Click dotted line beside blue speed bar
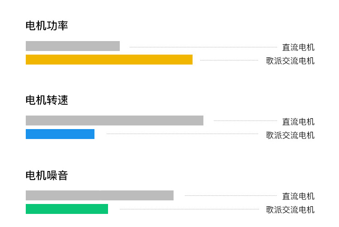Image resolution: width=339 pixels, height=227 pixels. click(182, 134)
